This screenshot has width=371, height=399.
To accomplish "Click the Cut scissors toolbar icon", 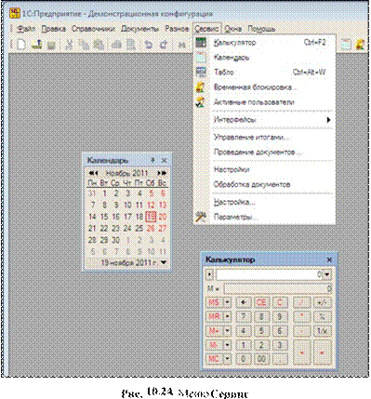I will click(68, 45).
